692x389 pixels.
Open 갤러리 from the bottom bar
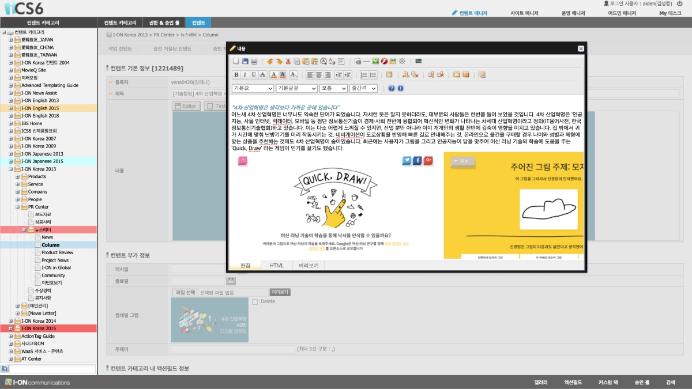coord(540,383)
